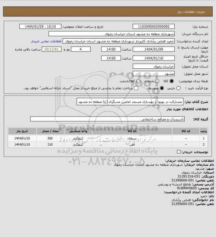
Task: Click the نام کالا column header
Action: tap(132, 131)
